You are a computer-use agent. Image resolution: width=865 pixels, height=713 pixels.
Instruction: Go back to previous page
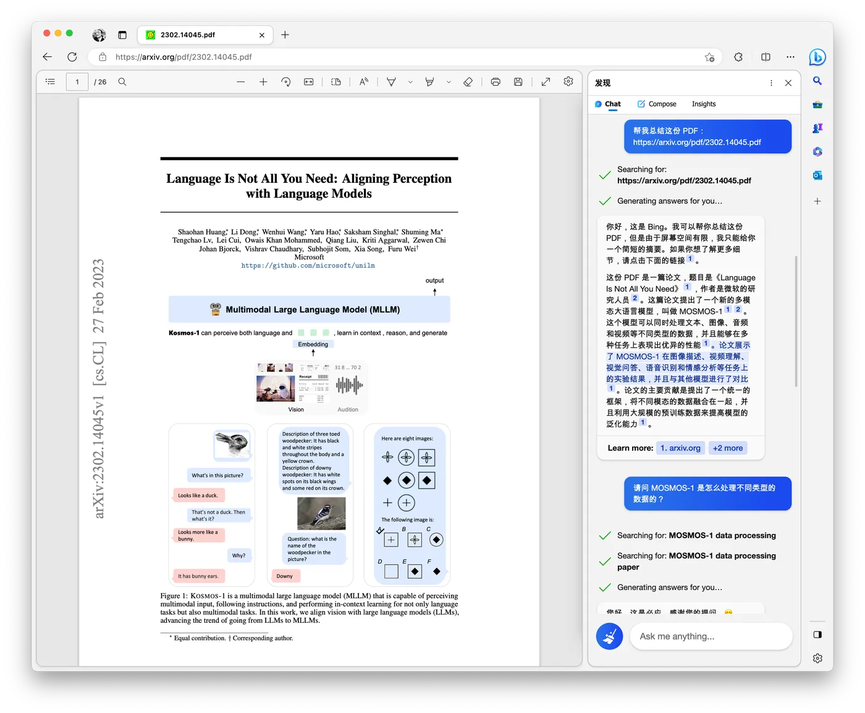pyautogui.click(x=48, y=57)
